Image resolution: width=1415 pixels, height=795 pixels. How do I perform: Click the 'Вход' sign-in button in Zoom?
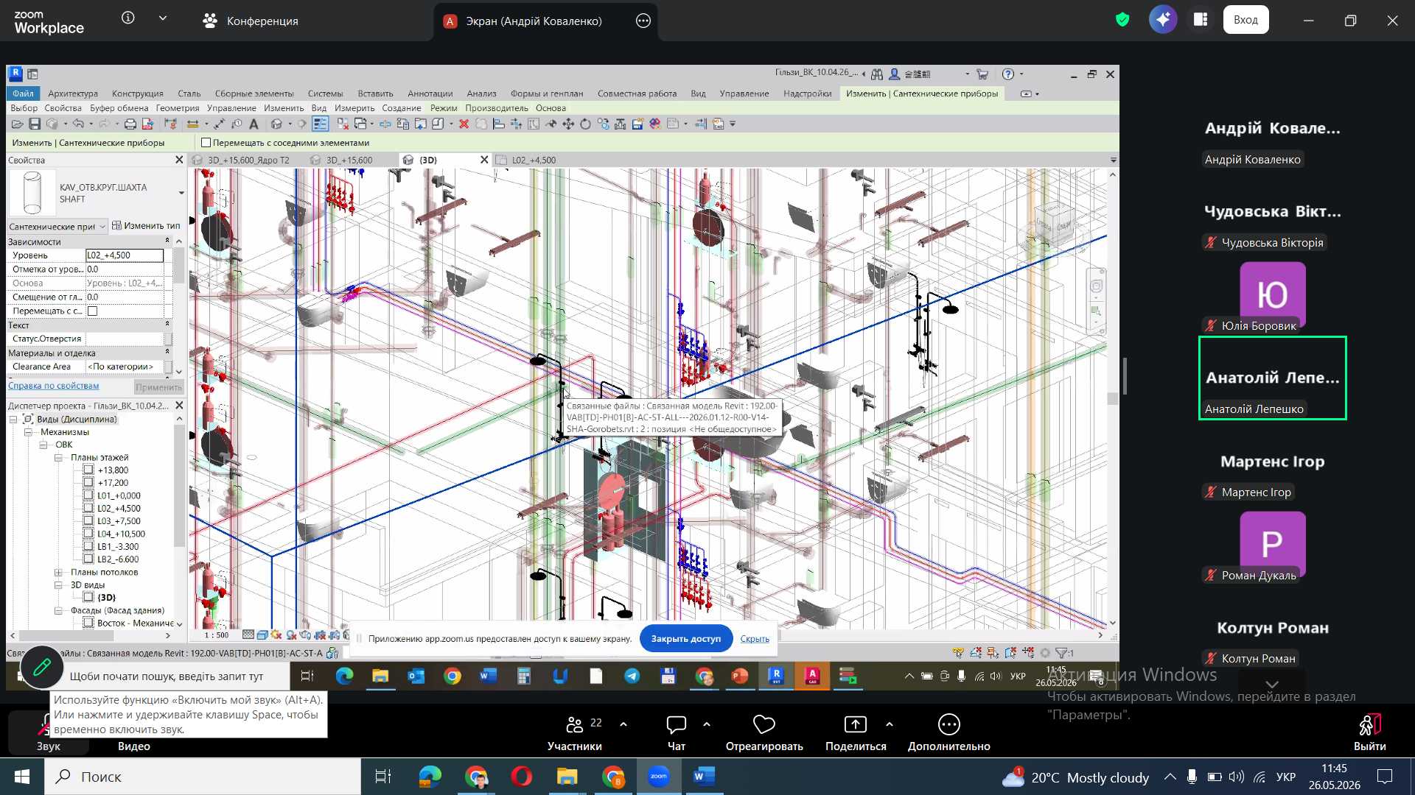1245,20
